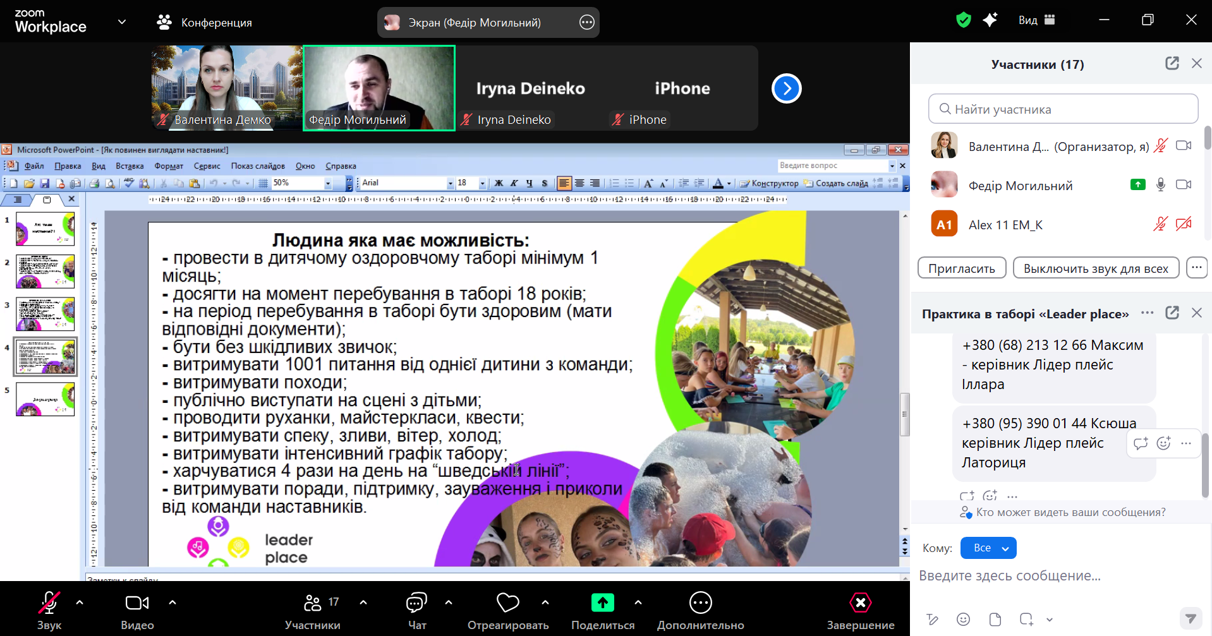The height and width of the screenshot is (636, 1212).
Task: Expand the Все recipient dropdown
Action: pyautogui.click(x=988, y=548)
